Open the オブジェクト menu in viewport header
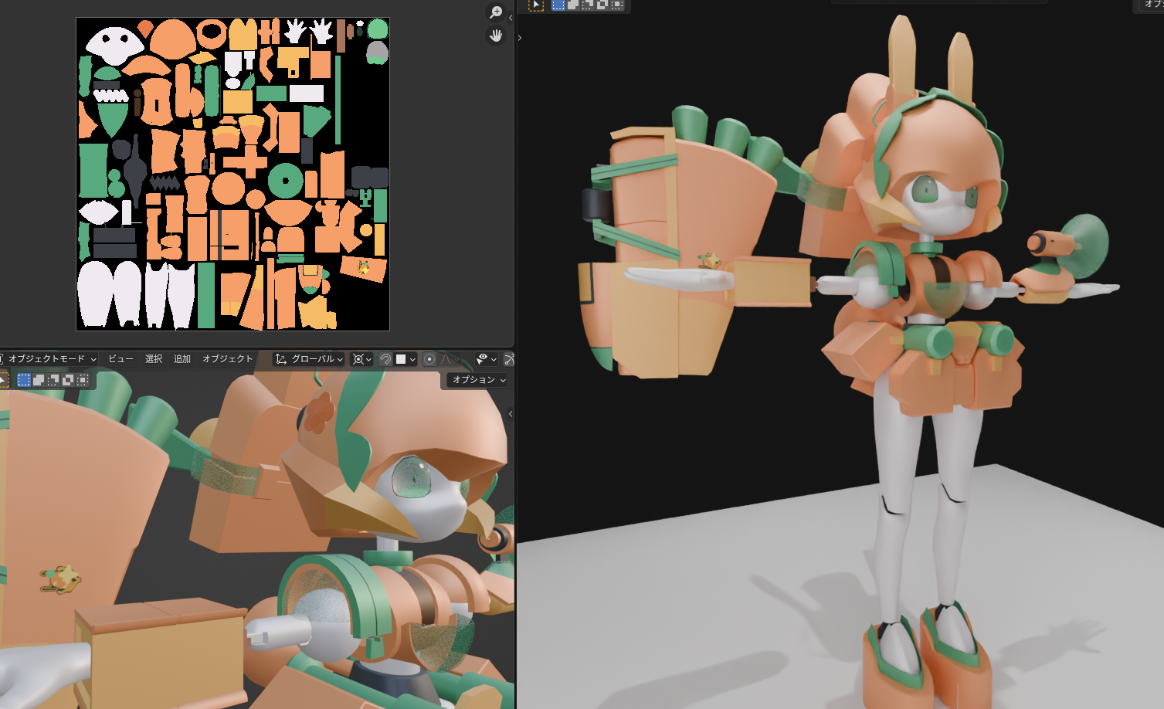The height and width of the screenshot is (709, 1164). tap(227, 359)
